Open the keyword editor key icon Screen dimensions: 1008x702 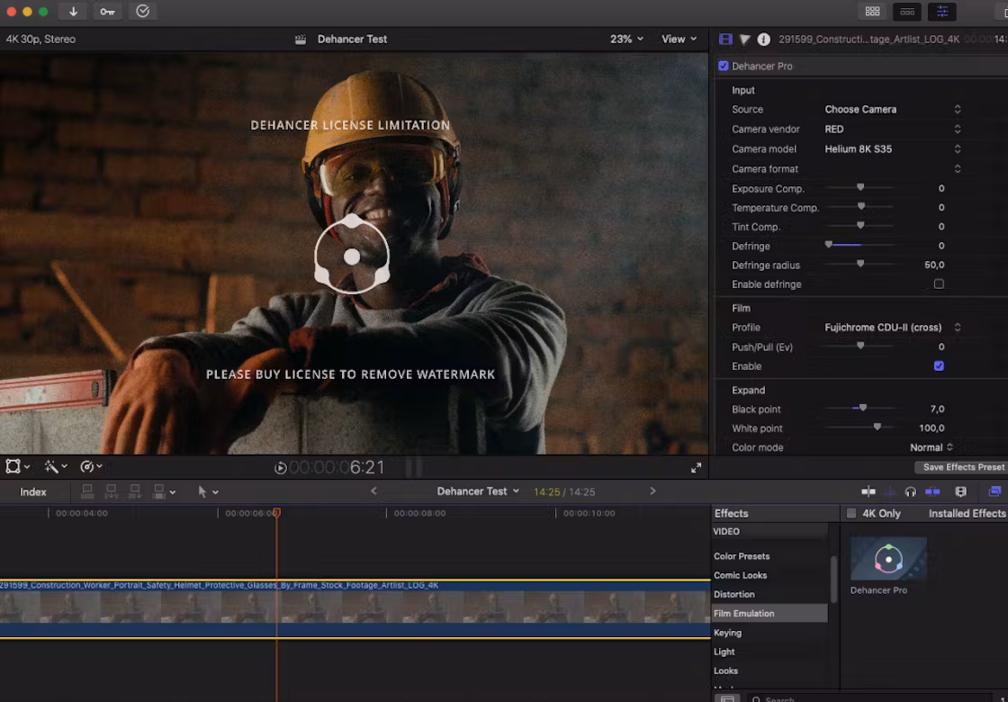click(107, 12)
